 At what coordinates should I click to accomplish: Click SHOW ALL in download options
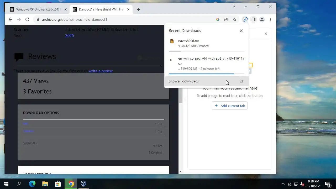[30, 143]
